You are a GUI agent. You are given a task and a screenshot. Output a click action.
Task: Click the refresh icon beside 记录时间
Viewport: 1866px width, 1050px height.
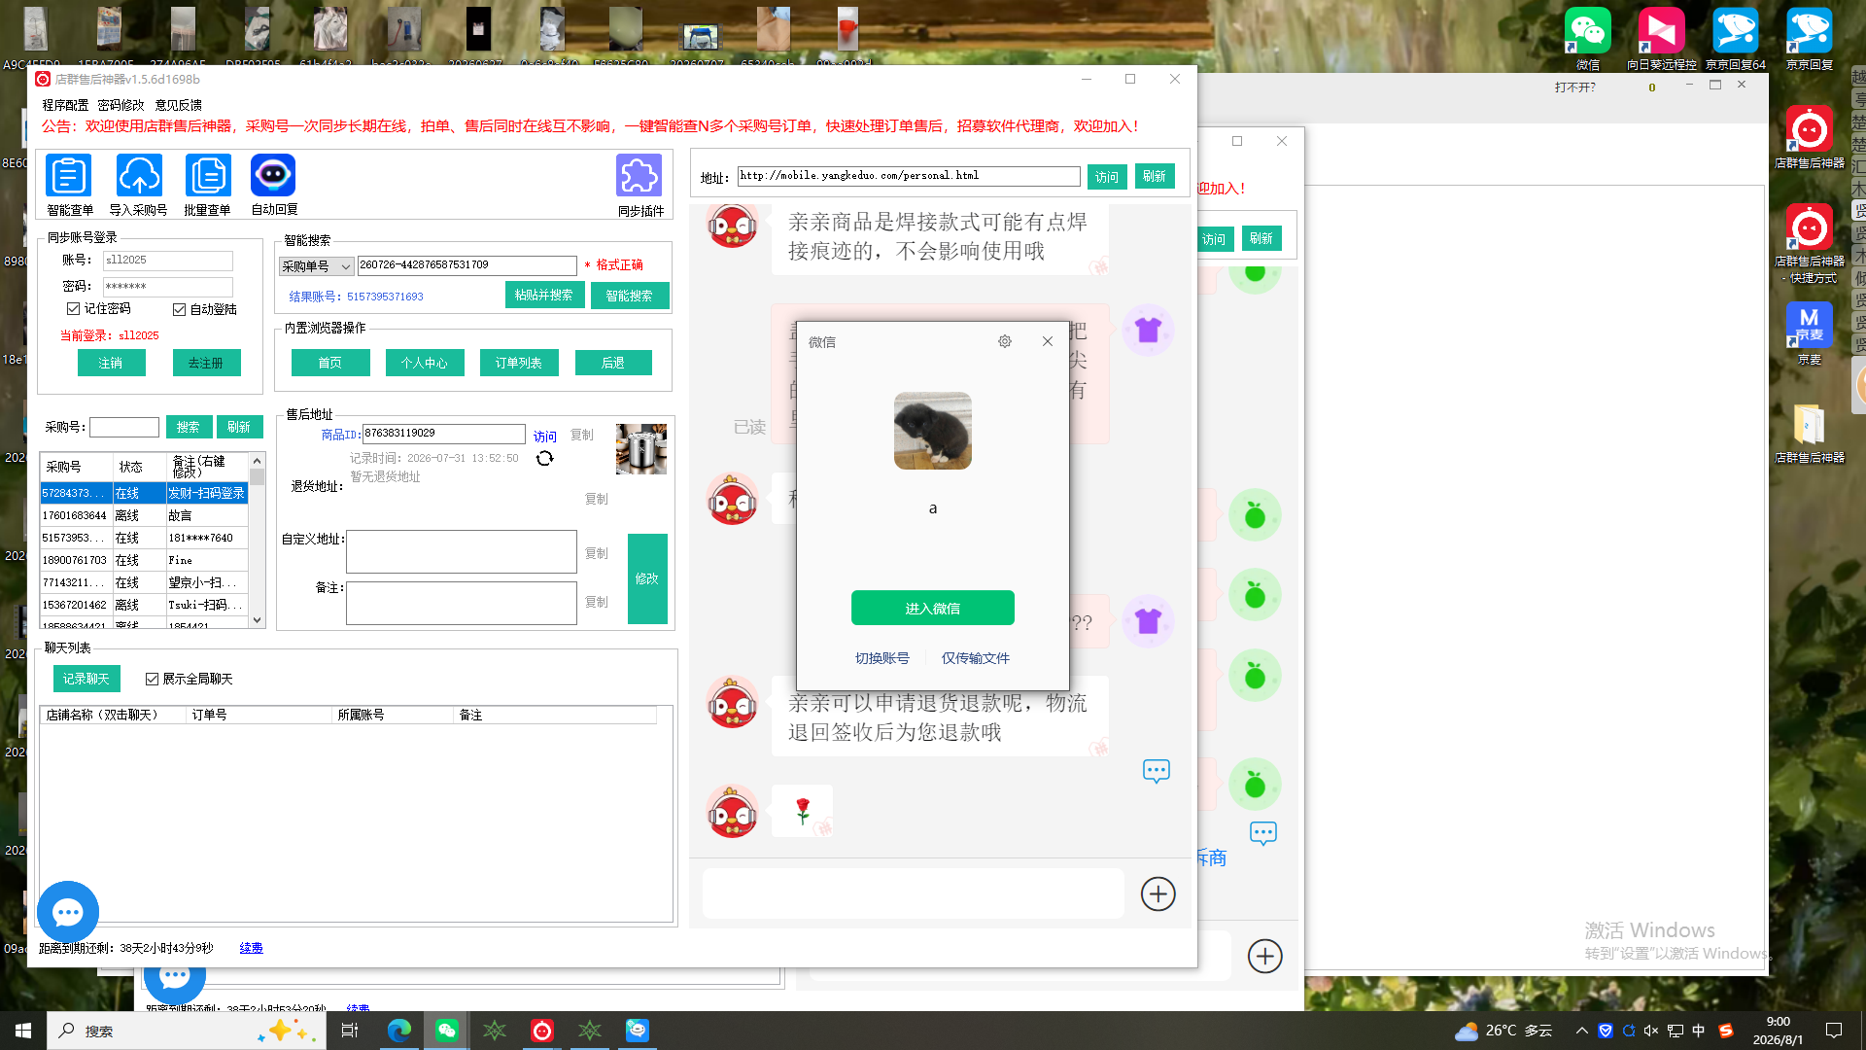pyautogui.click(x=545, y=458)
